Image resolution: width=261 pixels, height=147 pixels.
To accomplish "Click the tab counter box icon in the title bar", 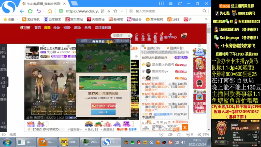I will 161,4.
